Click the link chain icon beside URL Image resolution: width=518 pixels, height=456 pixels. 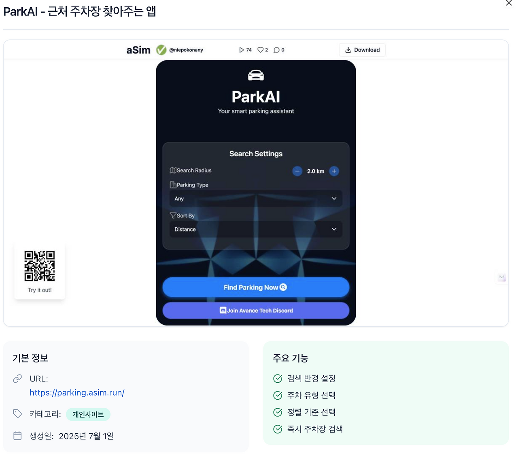(17, 379)
